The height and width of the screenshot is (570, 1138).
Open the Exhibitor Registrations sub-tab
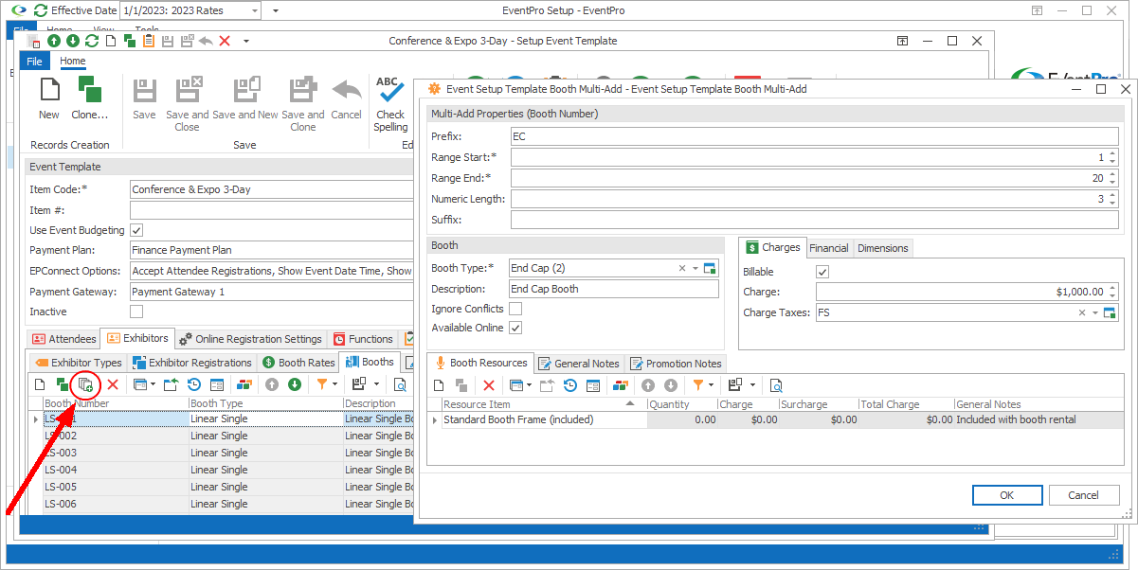point(193,362)
